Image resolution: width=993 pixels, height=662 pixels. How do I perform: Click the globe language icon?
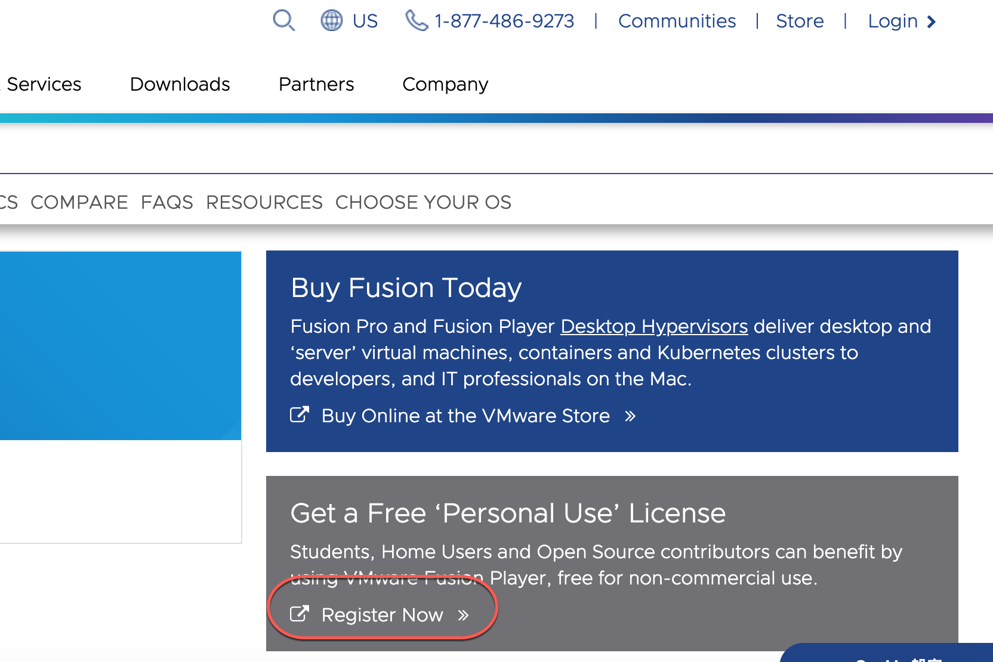coord(332,20)
